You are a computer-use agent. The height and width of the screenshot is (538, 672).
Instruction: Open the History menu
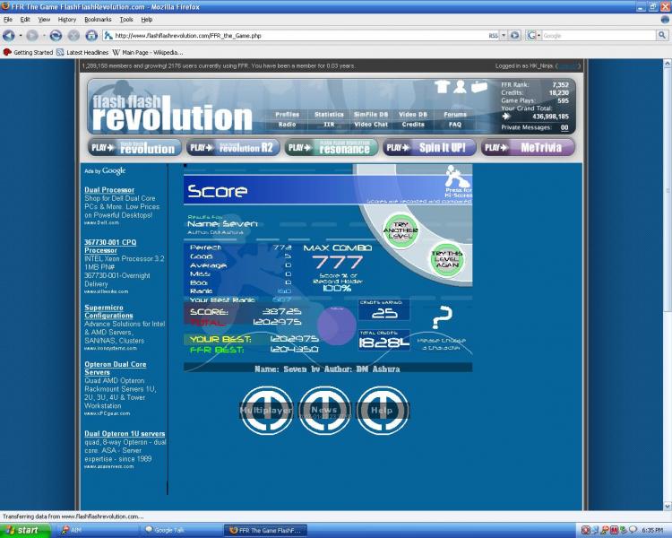coord(67,19)
